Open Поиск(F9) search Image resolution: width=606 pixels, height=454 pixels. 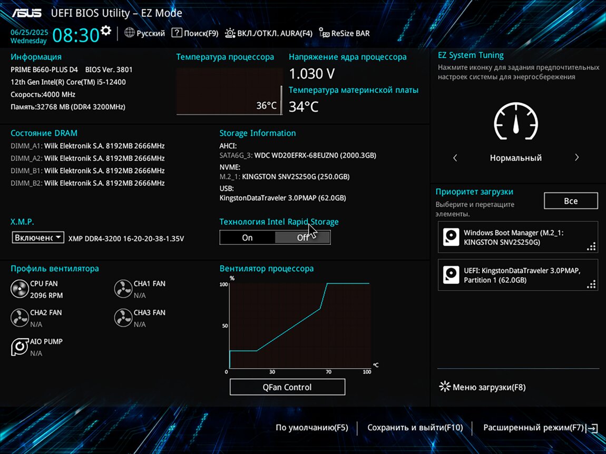point(195,33)
